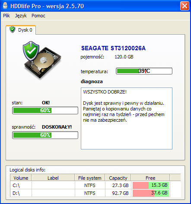Screen dimensions: 191x204
Task: Click the stan progress bar at 60%
Action: pos(45,110)
